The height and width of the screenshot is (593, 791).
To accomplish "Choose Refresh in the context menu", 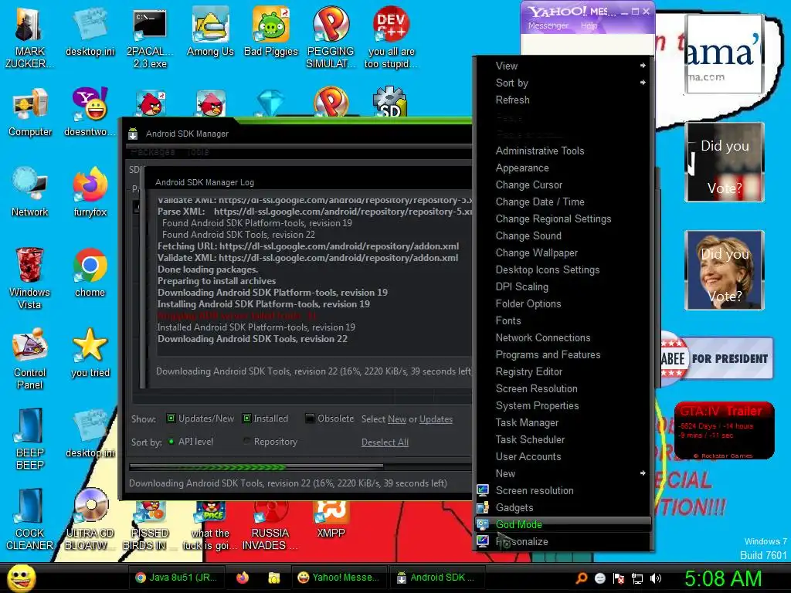I will [x=563, y=100].
